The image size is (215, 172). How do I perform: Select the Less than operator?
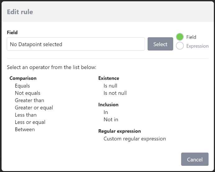[25, 115]
